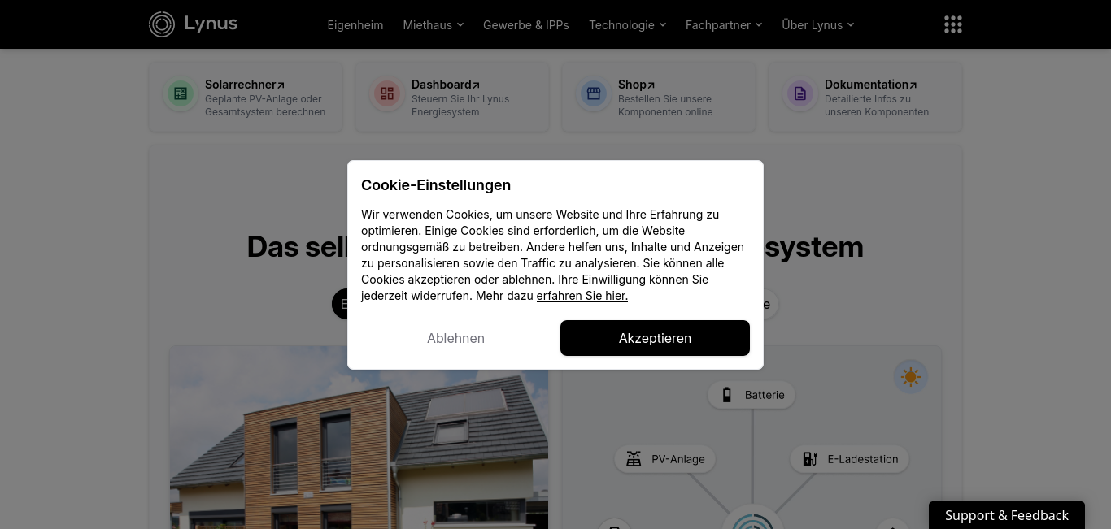
Task: Click the Lynus logo icon
Action: tap(162, 24)
